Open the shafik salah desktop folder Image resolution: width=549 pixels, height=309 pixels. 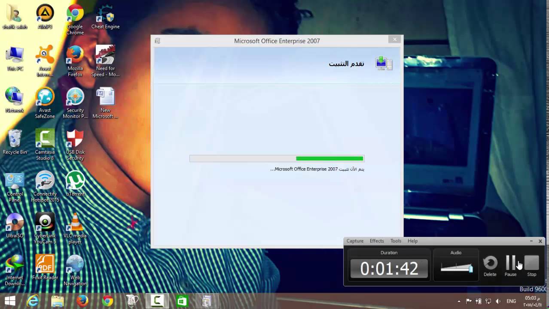15,17
